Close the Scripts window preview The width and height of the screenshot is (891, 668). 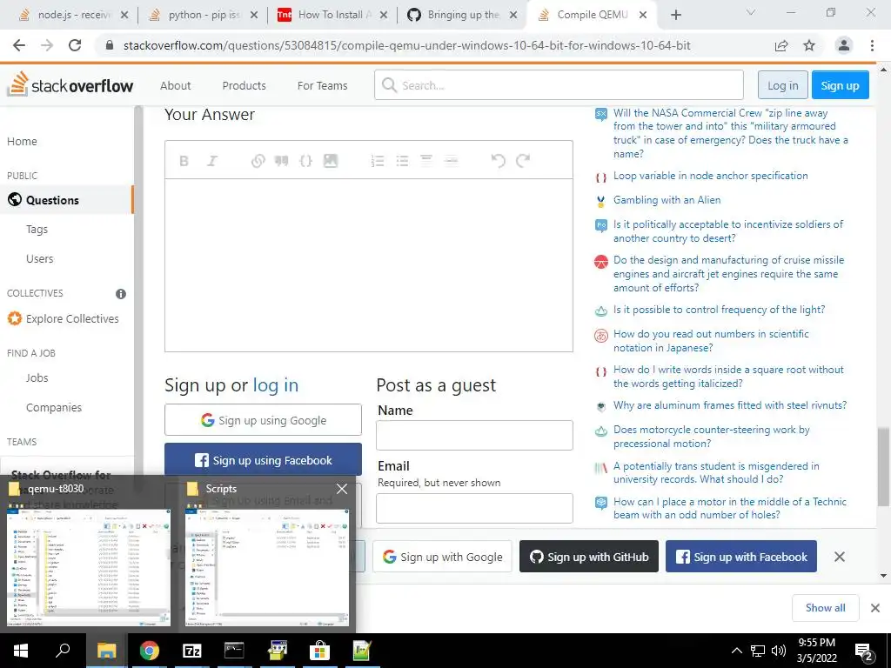tap(341, 489)
